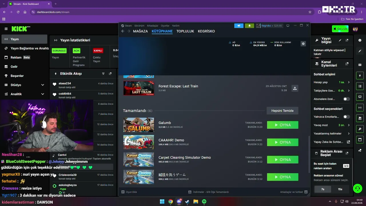The image size is (366, 206).
Task: Select Gelir in Kick sidebar
Action: point(24,67)
